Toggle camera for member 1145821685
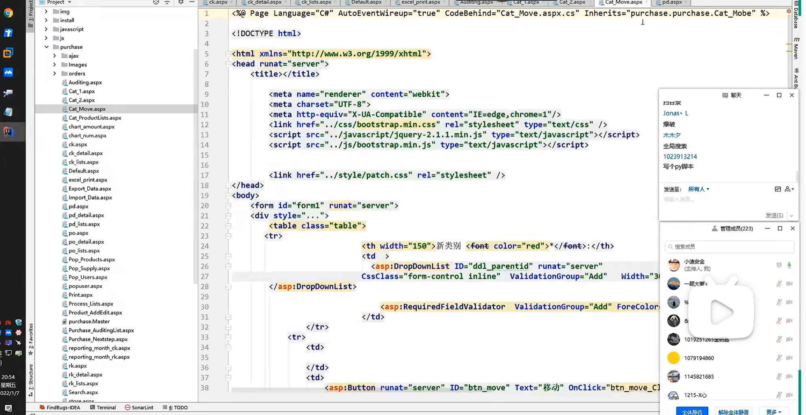 tap(789, 376)
